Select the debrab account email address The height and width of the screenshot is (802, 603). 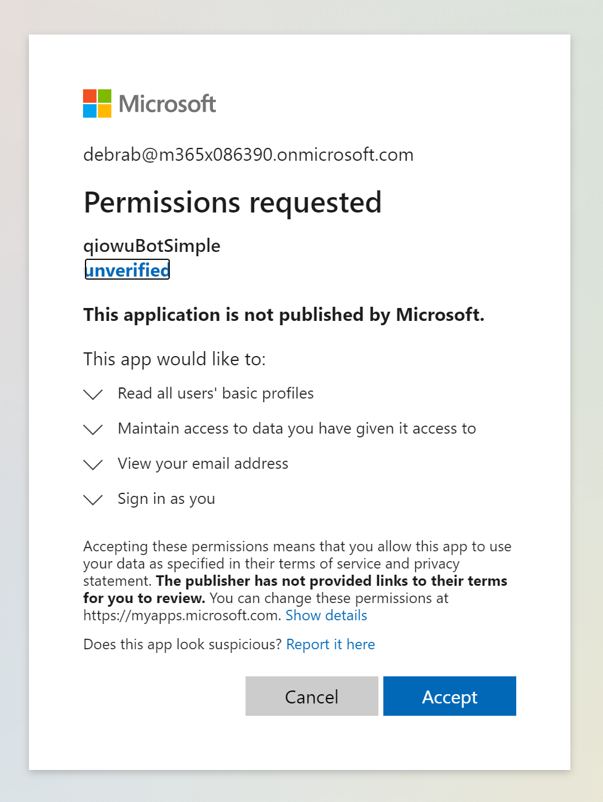click(x=248, y=155)
